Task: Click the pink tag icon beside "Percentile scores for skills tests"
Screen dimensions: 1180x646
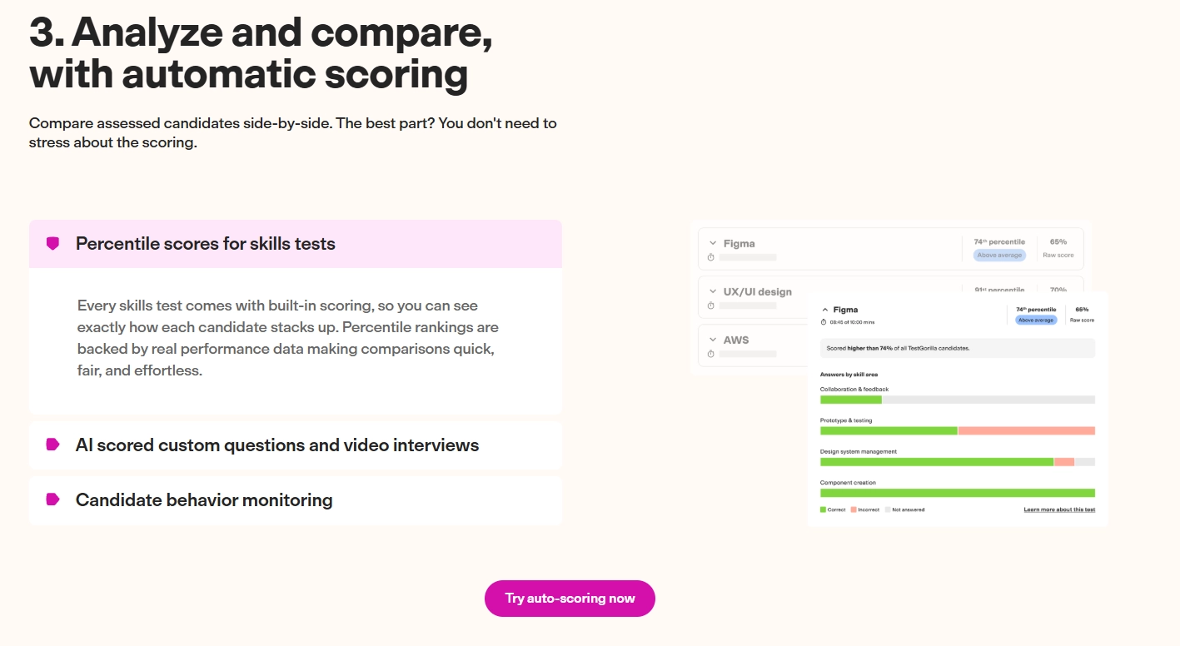Action: [51, 244]
